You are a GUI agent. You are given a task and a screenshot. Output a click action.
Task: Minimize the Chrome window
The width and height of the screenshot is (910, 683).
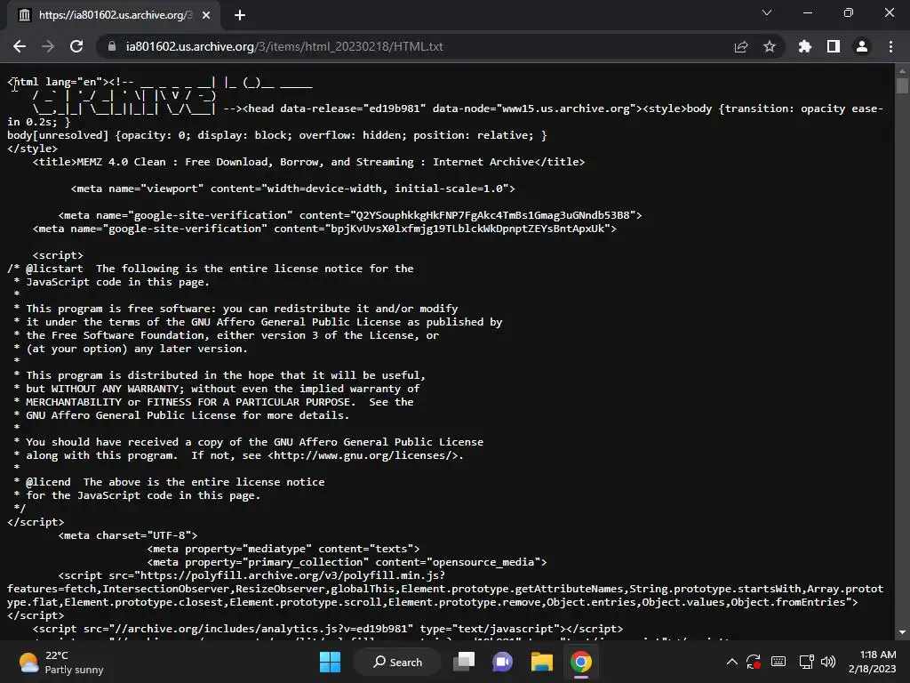[x=807, y=12]
